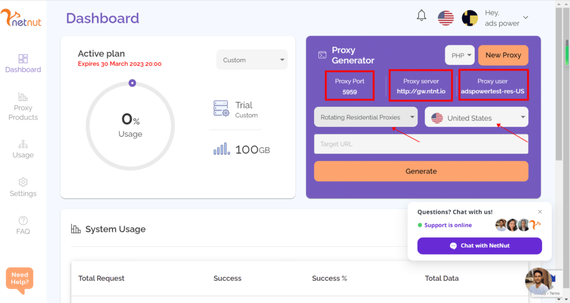Open the Rotating Residential Proxies dropdown
The height and width of the screenshot is (303, 570).
366,117
